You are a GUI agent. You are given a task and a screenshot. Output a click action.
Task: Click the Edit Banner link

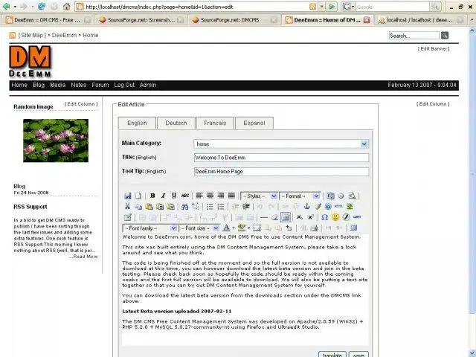coord(434,48)
